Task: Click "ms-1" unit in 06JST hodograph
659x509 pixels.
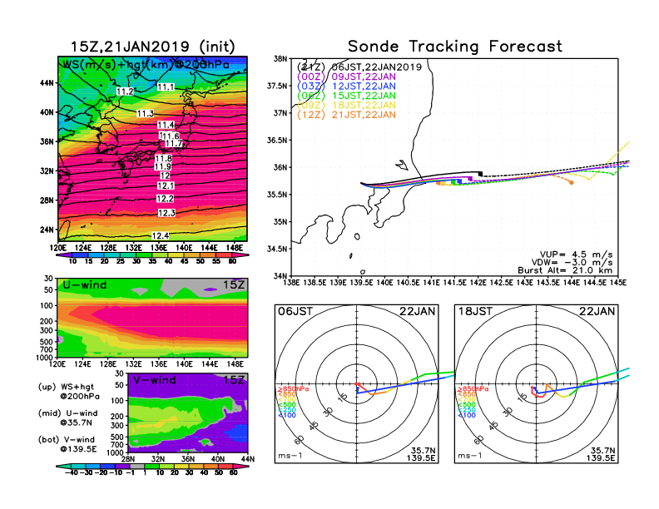Action: (290, 456)
